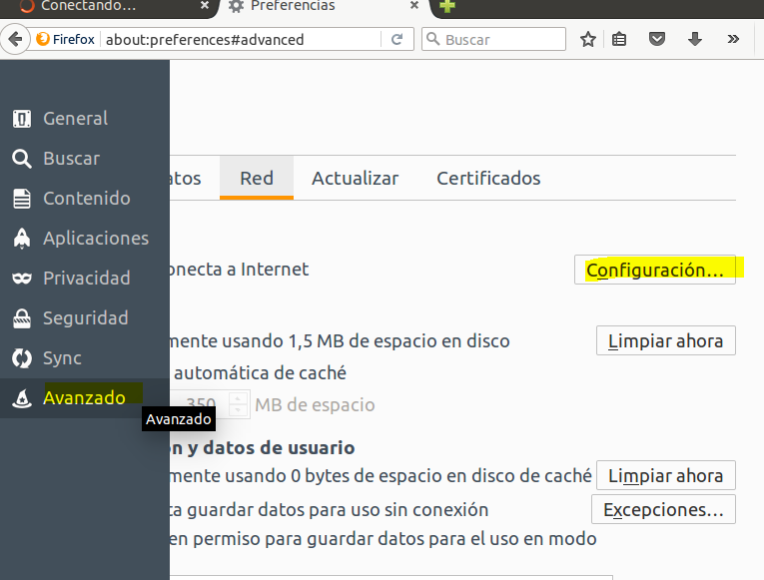Image resolution: width=764 pixels, height=580 pixels.
Task: Click the Firefox identity icon in address bar
Action: 43,39
